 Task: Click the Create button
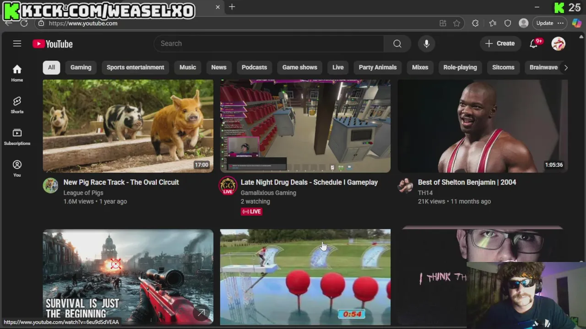[x=500, y=43]
